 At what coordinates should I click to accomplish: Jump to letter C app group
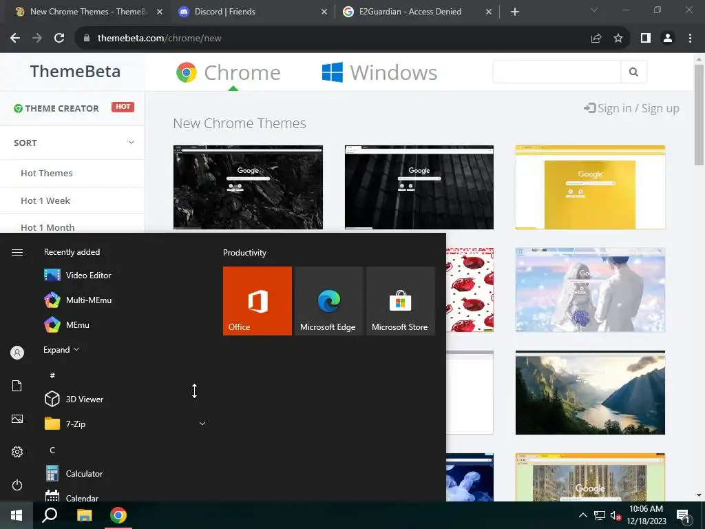[52, 450]
